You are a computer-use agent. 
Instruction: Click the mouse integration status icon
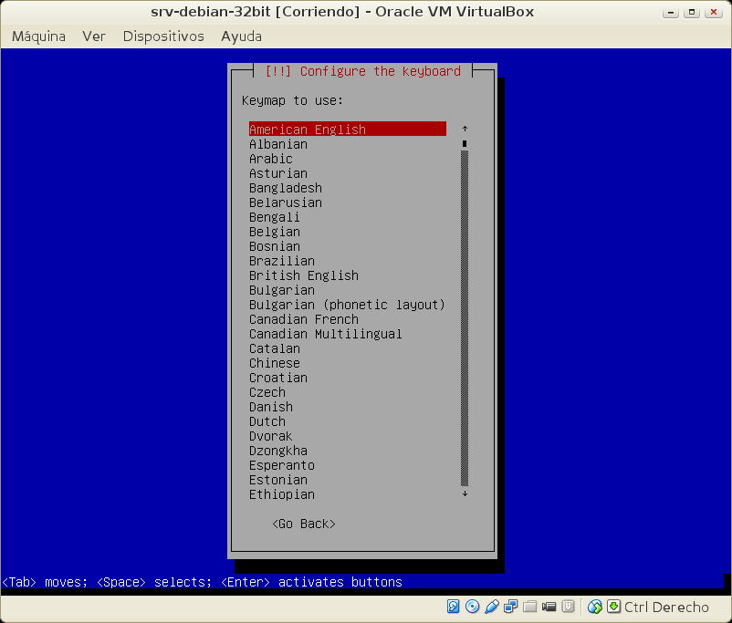(x=595, y=607)
